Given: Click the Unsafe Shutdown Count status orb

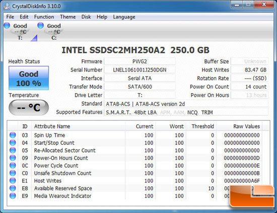Looking at the screenshot, I should click(x=13, y=173).
